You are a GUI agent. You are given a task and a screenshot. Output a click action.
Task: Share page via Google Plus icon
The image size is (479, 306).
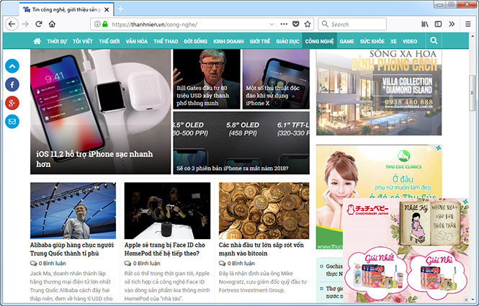(x=12, y=103)
